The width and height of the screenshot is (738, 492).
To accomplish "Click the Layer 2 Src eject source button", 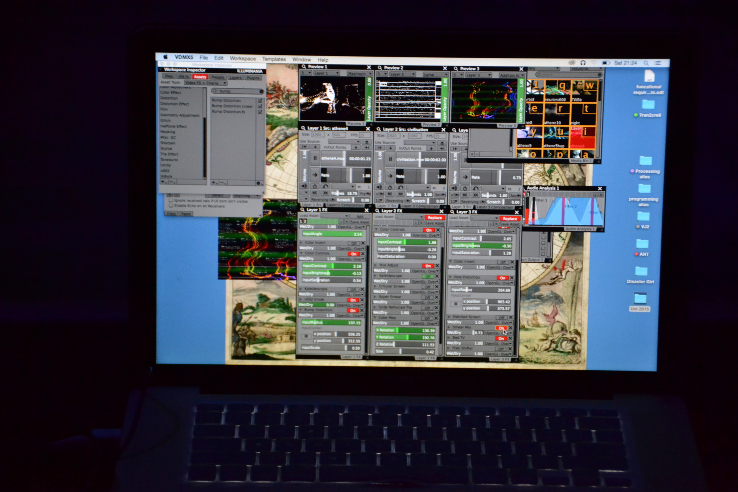I will click(442, 143).
